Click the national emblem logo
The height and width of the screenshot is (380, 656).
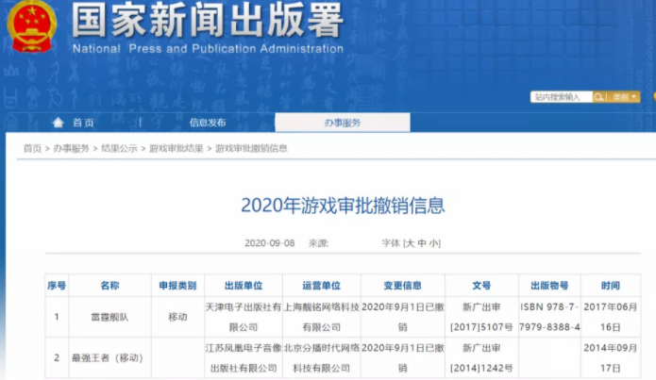(33, 27)
